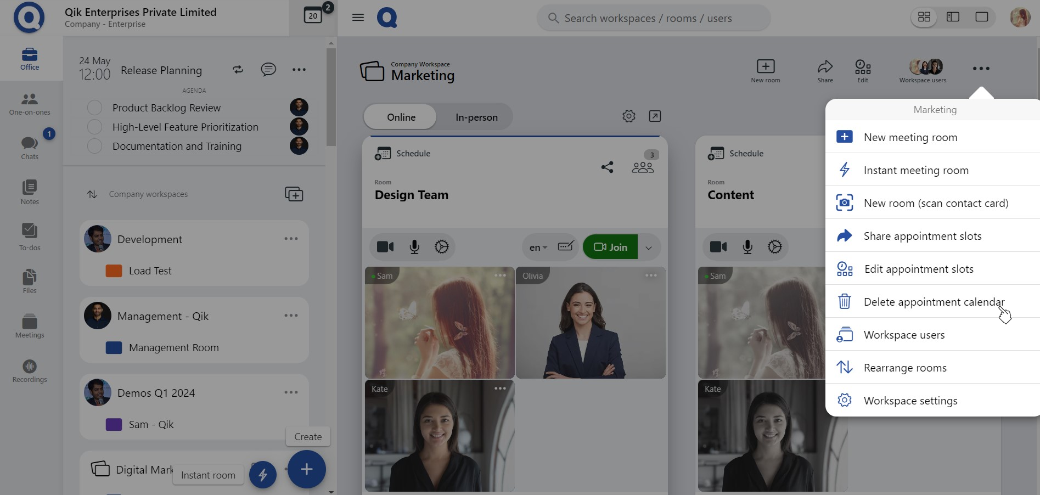
Task: Expand the Join button dropdown arrow
Action: 649,248
